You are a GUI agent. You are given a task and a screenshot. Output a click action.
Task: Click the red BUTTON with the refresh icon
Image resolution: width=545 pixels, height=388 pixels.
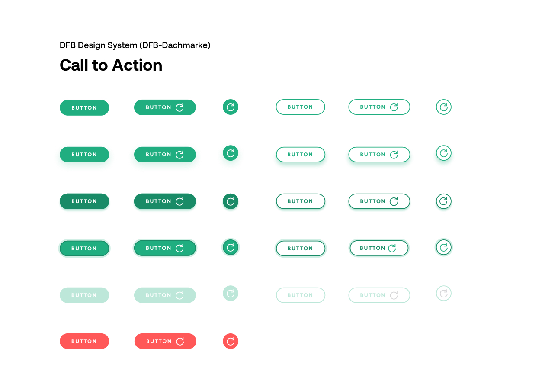click(x=165, y=341)
